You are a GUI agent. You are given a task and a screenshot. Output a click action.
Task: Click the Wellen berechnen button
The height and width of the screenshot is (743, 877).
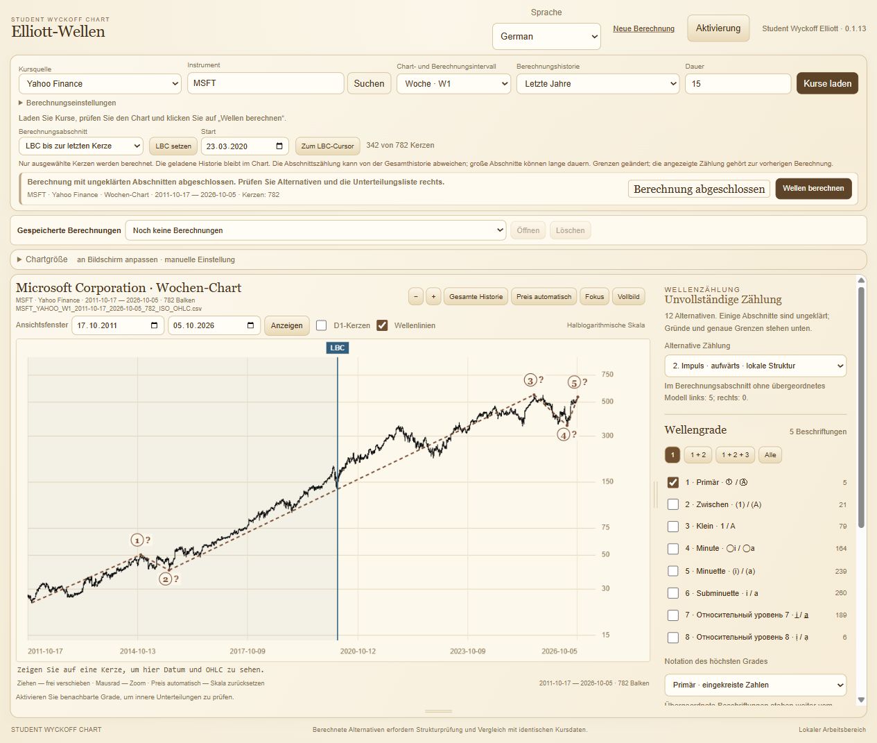pyautogui.click(x=813, y=189)
